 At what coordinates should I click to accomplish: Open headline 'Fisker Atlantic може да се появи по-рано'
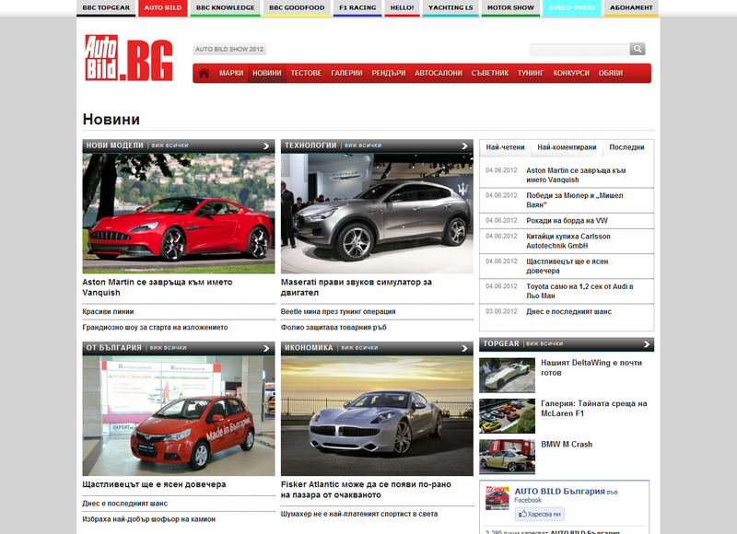366,490
